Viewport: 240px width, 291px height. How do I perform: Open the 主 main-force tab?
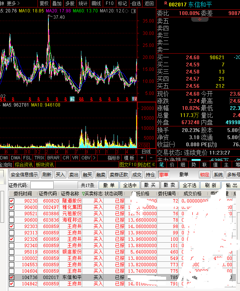coord(226,165)
